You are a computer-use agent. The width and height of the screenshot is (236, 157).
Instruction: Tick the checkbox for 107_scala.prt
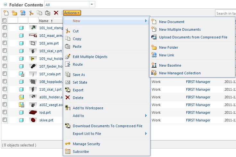coord(5,74)
